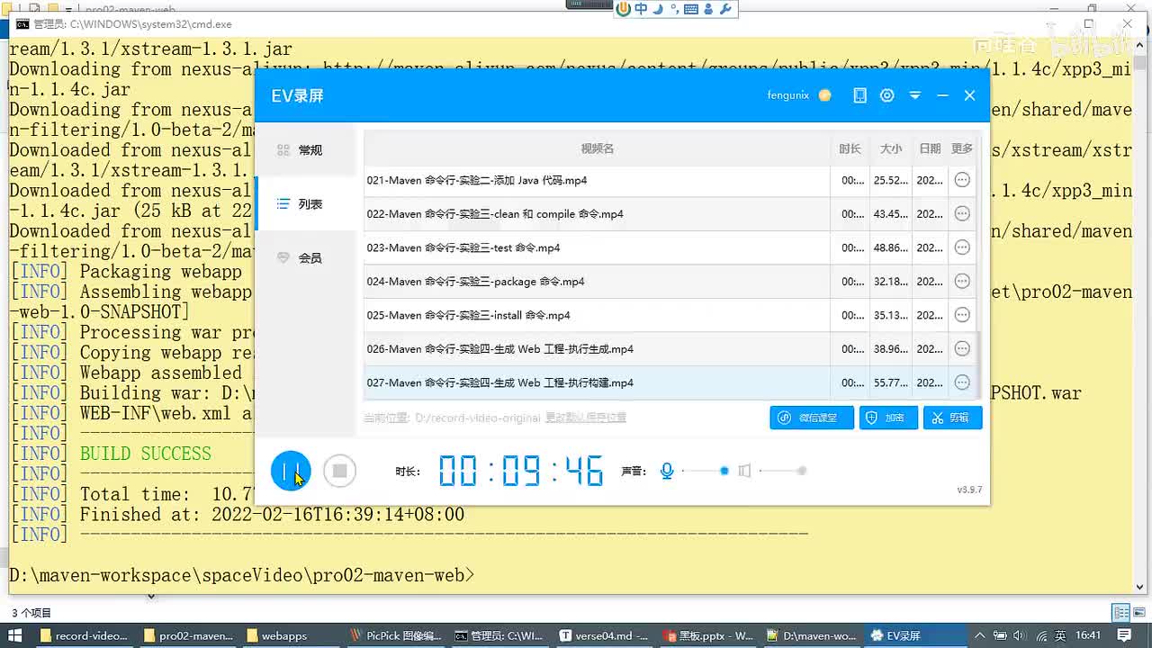Switch to verse04.md taskbar item
Viewport: 1152px width, 648px height.
[603, 635]
